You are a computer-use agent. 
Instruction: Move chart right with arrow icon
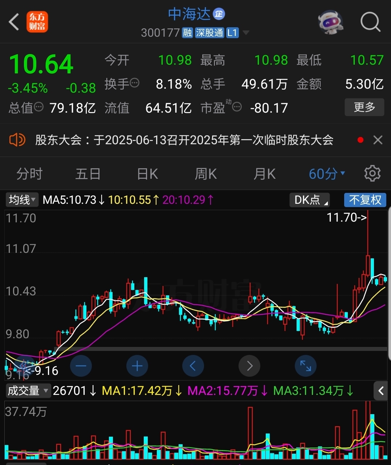[249, 366]
